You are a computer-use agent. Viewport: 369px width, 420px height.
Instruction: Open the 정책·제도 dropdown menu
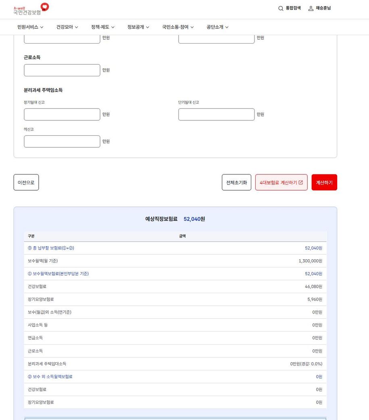102,27
